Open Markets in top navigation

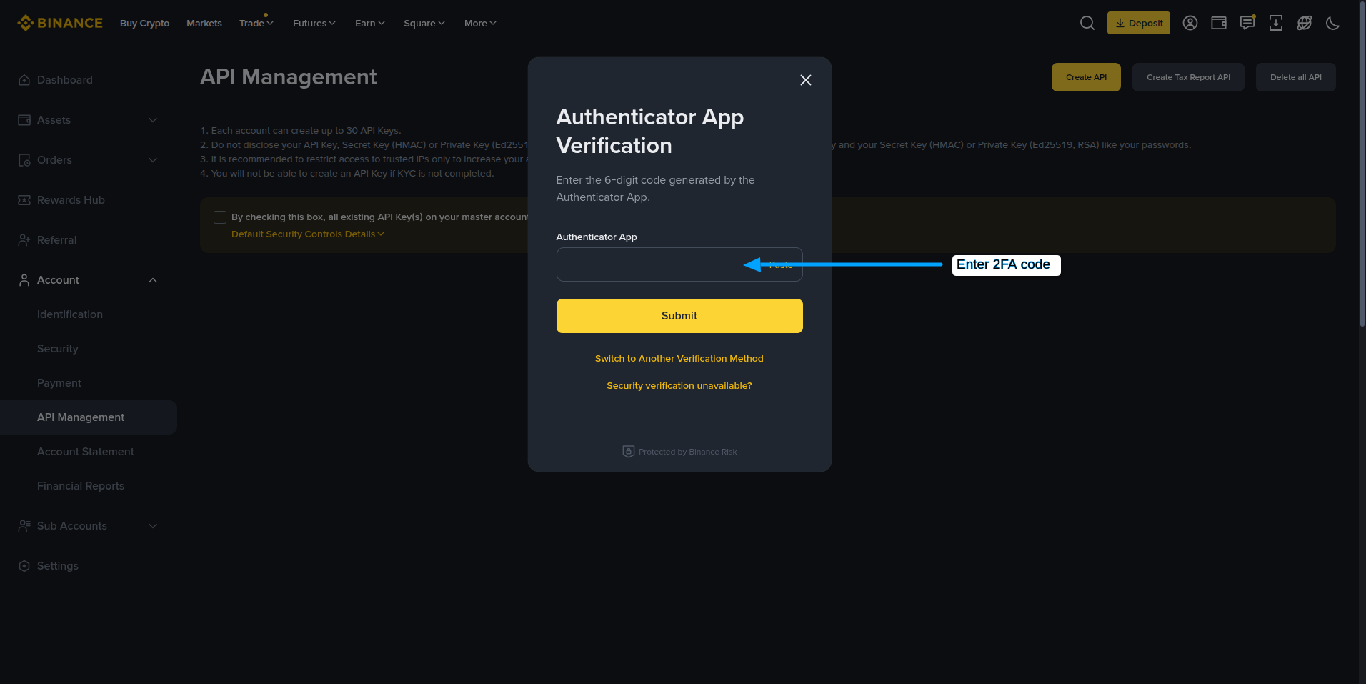204,23
